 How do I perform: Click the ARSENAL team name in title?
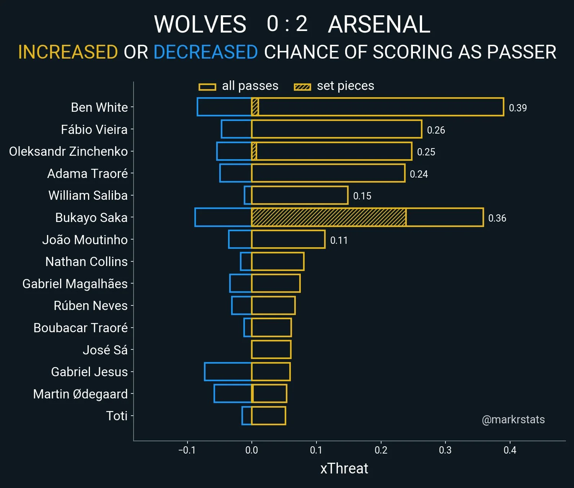tap(379, 24)
